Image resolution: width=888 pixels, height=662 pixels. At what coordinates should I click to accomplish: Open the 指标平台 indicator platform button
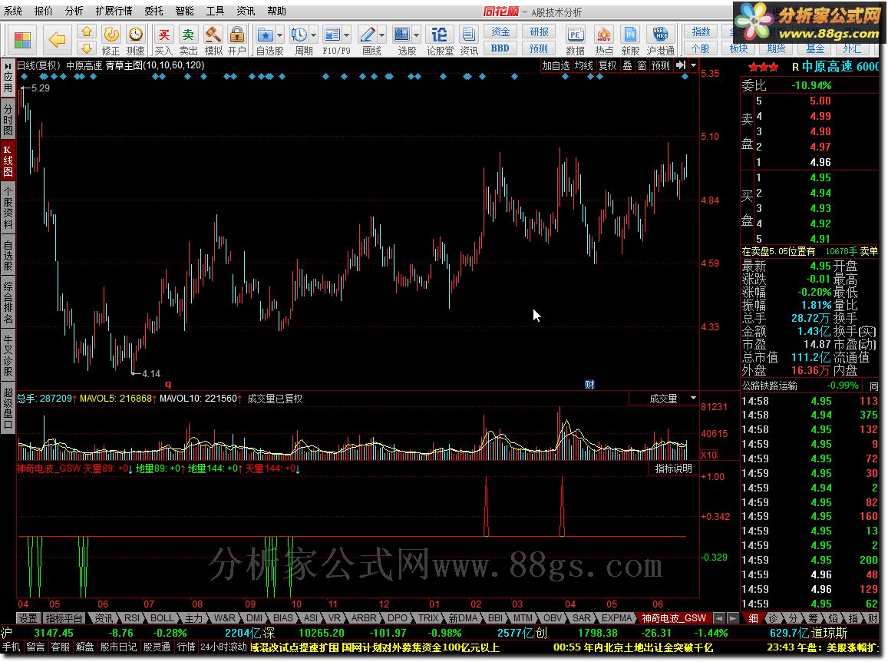click(64, 617)
